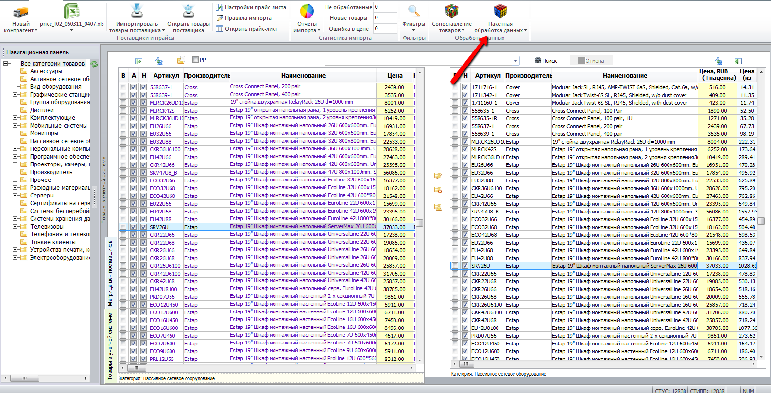Click vertical scrollbar thumb of table containing 1711716-1
This screenshot has height=393, width=771.
pos(761,221)
